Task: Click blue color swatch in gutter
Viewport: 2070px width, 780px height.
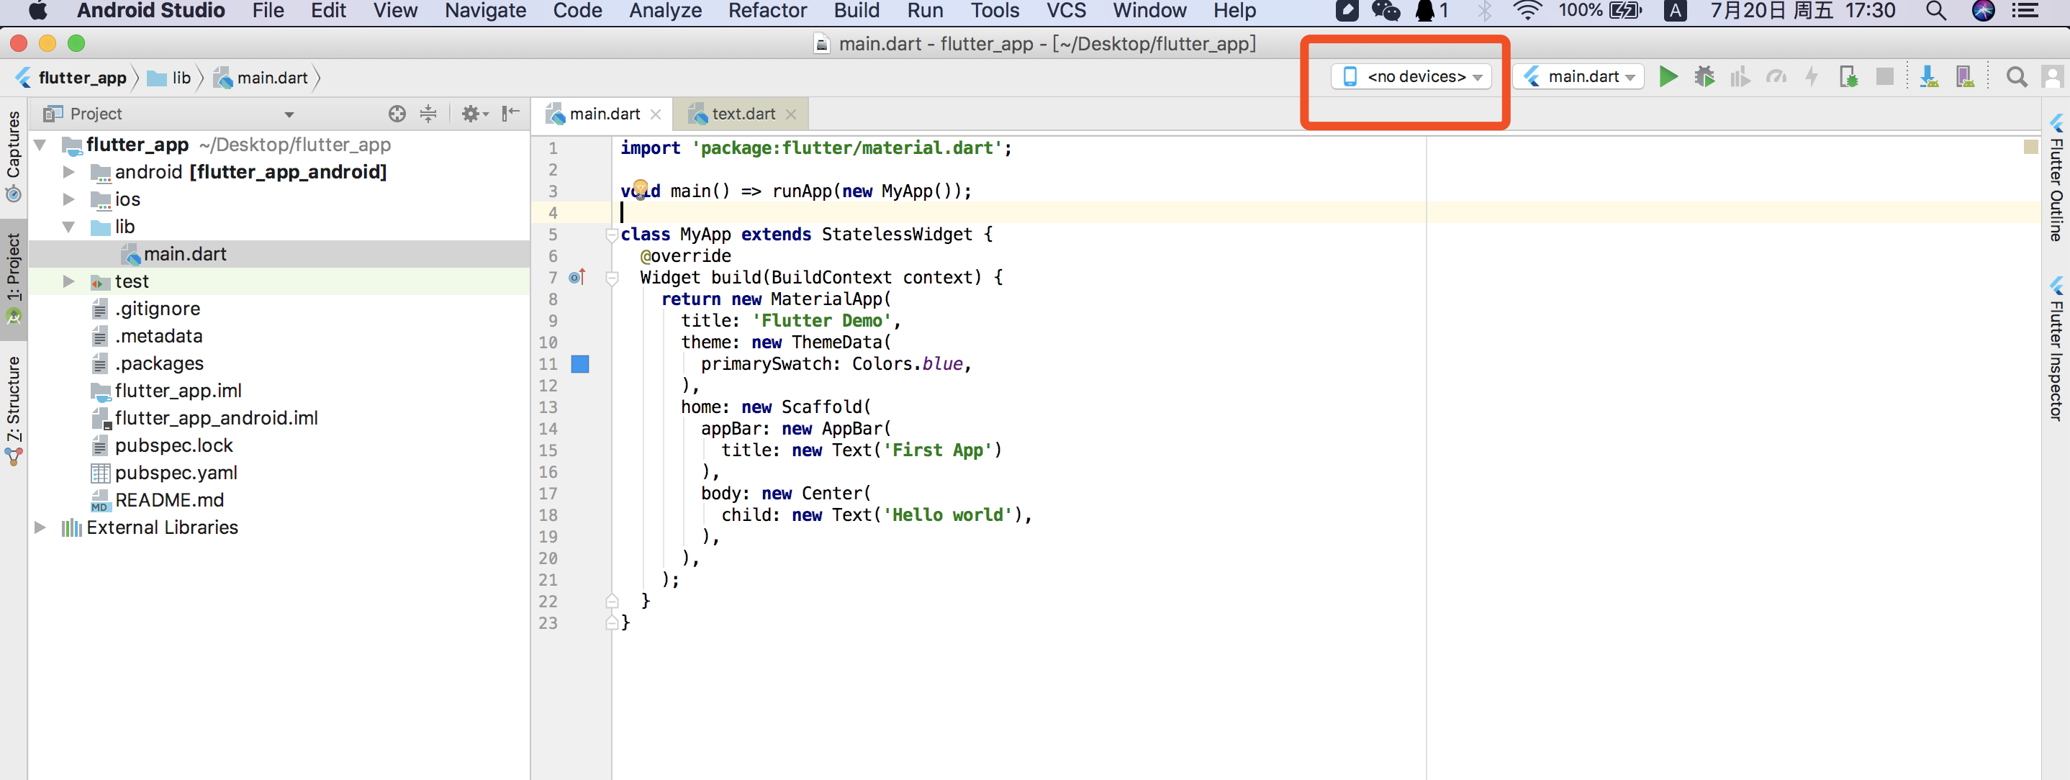Action: pyautogui.click(x=579, y=364)
